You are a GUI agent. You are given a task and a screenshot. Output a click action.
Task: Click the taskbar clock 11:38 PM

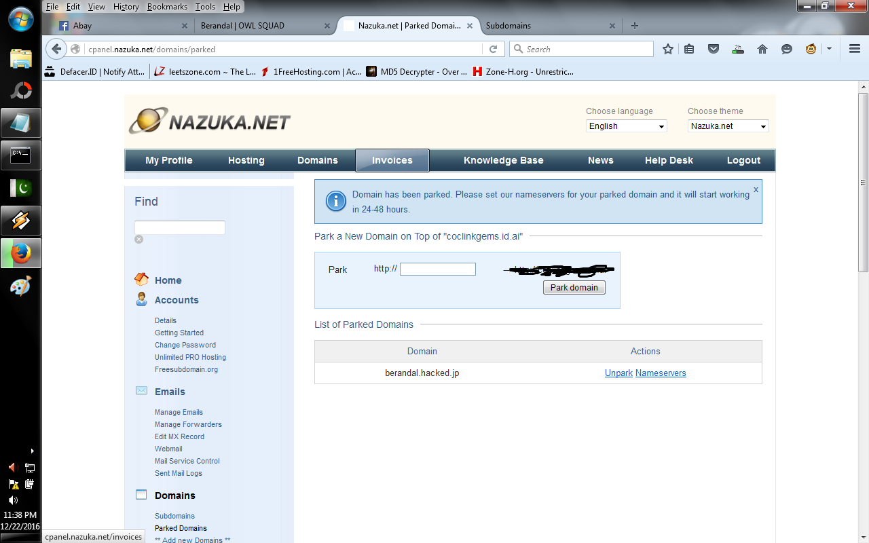tap(20, 515)
